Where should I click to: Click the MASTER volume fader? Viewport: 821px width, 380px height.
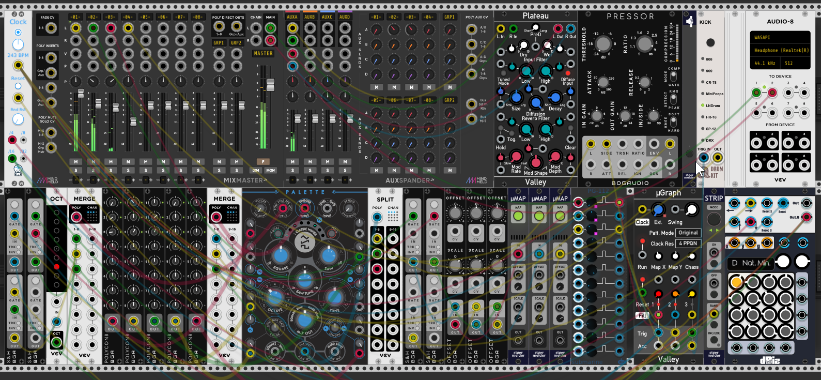coord(270,85)
